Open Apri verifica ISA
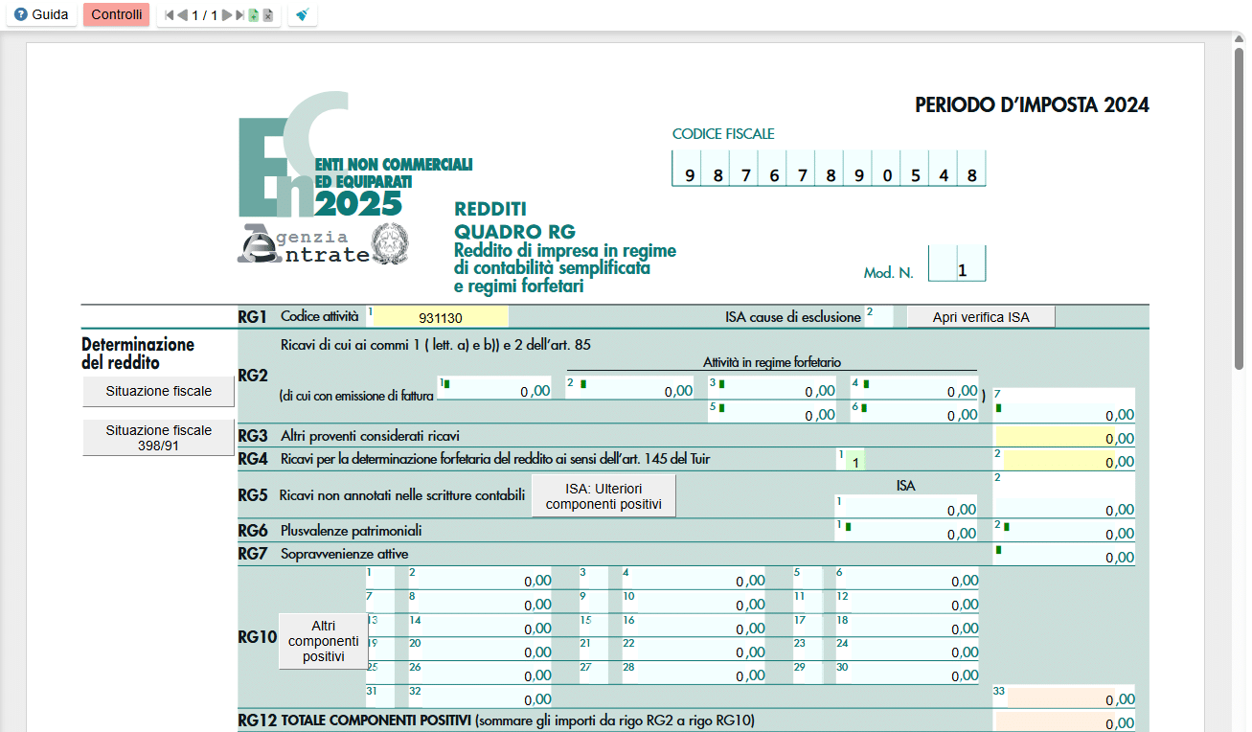 (x=981, y=317)
